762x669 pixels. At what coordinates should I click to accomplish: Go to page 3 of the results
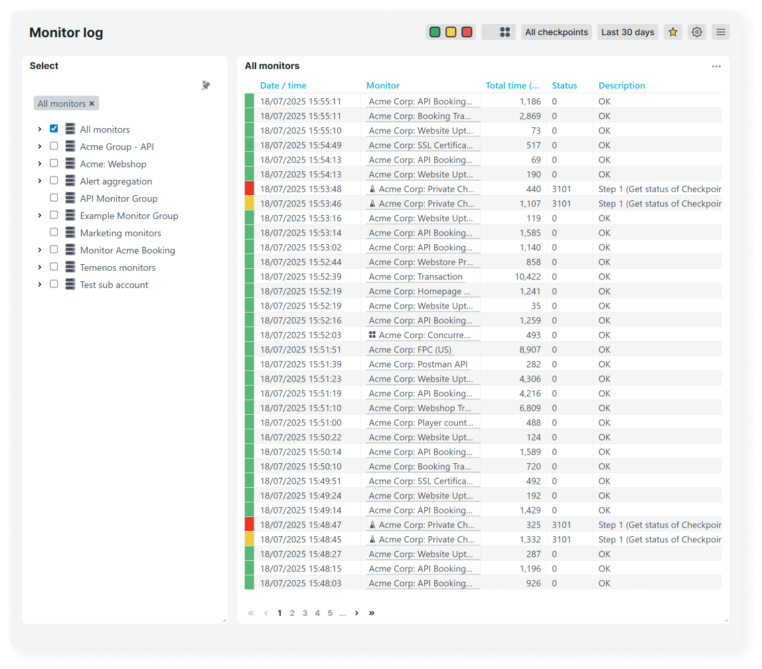(305, 613)
